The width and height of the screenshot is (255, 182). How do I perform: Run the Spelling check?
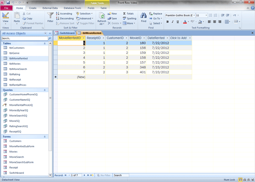click(x=129, y=19)
